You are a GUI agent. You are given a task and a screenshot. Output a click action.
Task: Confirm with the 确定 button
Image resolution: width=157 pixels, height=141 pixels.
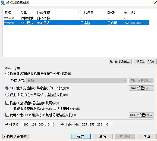tap(81, 136)
